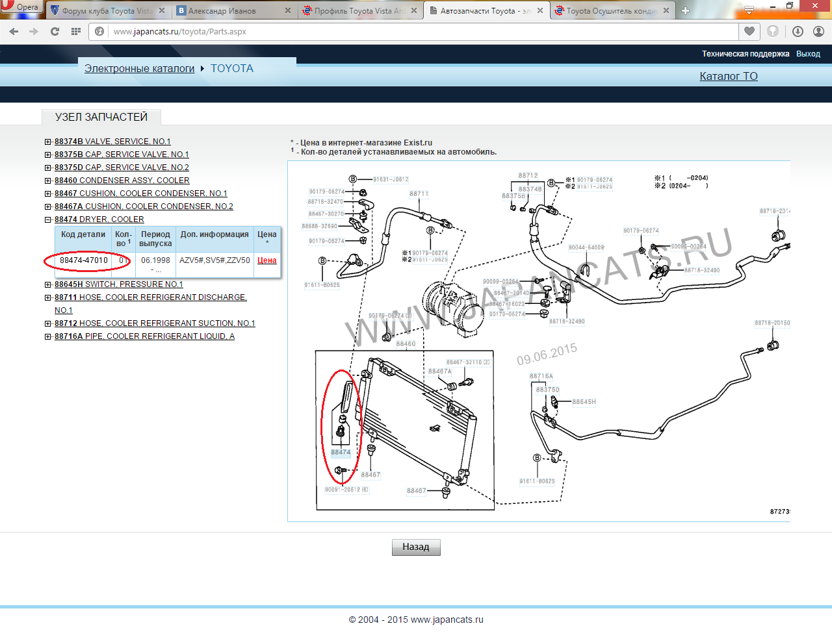832x639 pixels.
Task: Open the Каталог ТО link
Action: (x=728, y=76)
